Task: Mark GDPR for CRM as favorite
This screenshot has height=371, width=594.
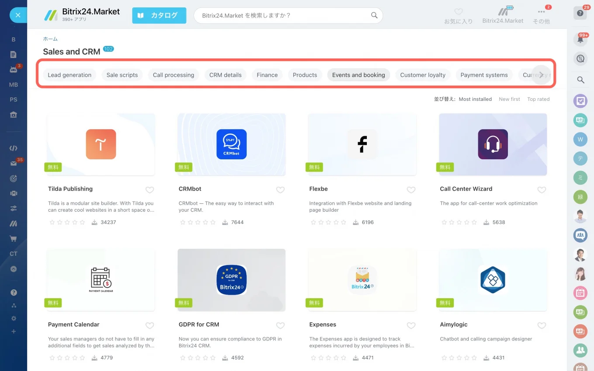Action: (280, 326)
